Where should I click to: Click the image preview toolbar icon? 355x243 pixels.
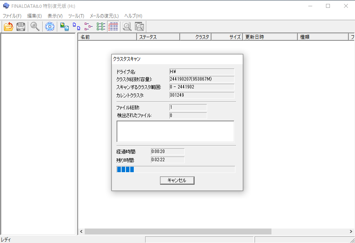(x=64, y=26)
